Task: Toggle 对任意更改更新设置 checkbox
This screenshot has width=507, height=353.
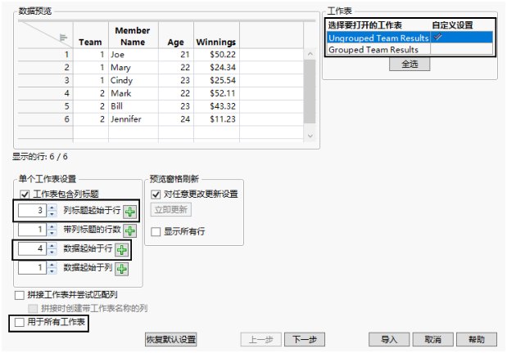Action: click(156, 194)
